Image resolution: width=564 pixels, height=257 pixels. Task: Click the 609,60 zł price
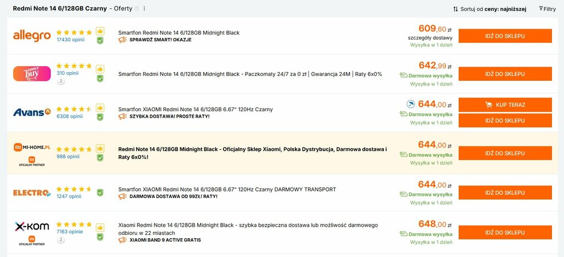(435, 29)
